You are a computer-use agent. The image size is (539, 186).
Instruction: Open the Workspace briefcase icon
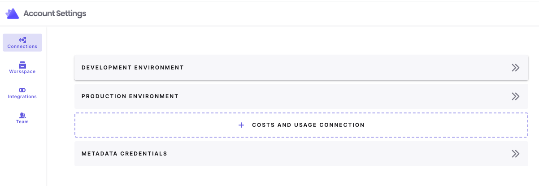coord(22,65)
